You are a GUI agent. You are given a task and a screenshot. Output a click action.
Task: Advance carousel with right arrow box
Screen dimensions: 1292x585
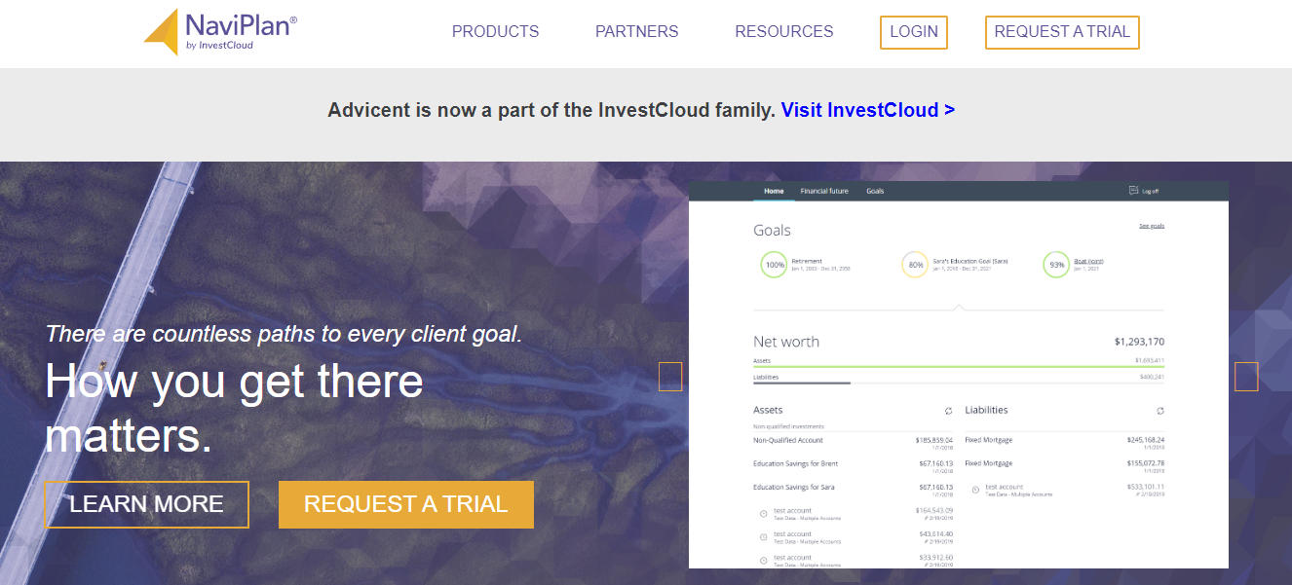[1246, 377]
